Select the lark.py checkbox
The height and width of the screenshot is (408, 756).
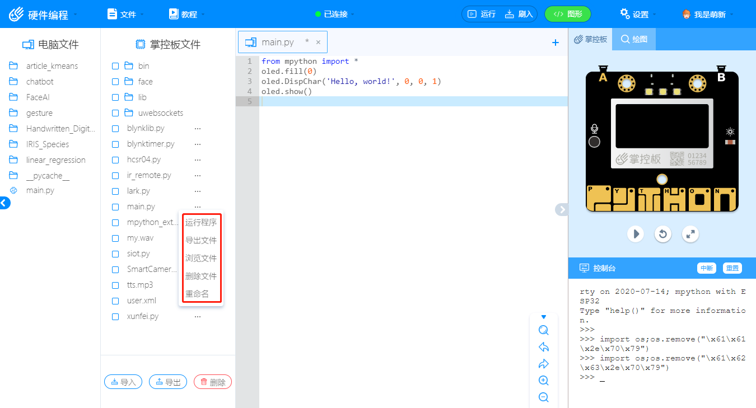point(115,191)
